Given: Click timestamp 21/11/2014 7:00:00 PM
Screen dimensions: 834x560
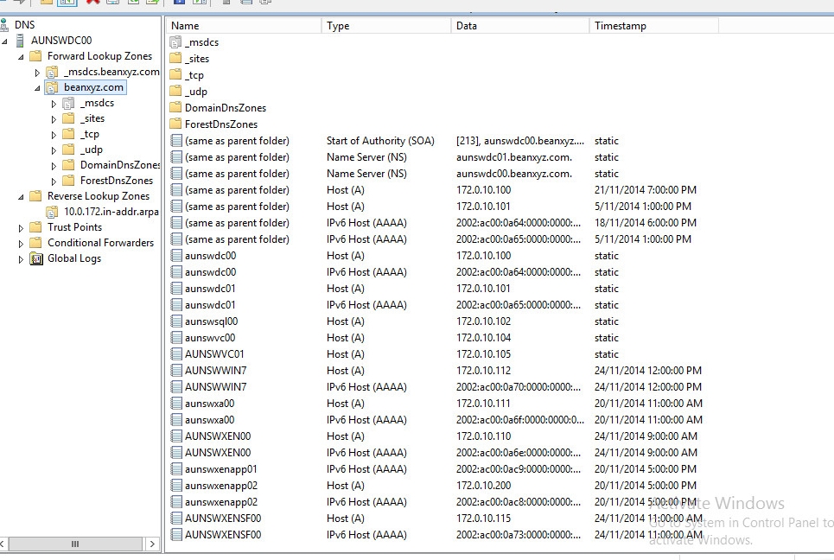Looking at the screenshot, I should (x=646, y=190).
